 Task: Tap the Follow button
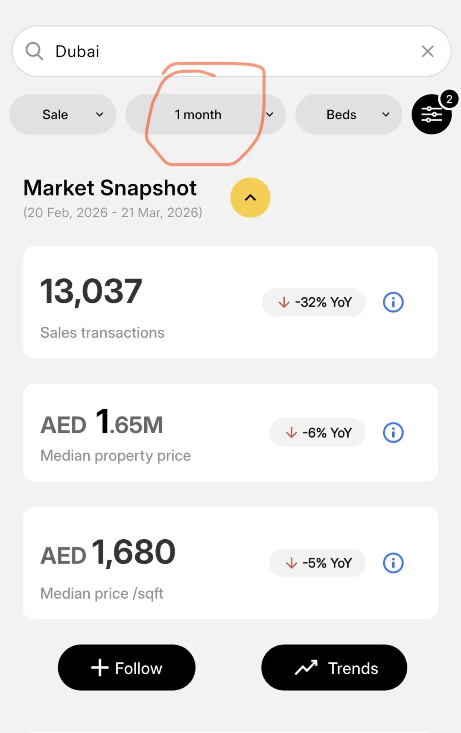tap(127, 668)
